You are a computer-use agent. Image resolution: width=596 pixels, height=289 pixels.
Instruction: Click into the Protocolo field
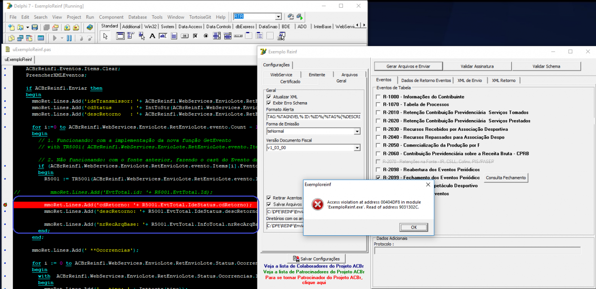click(477, 251)
